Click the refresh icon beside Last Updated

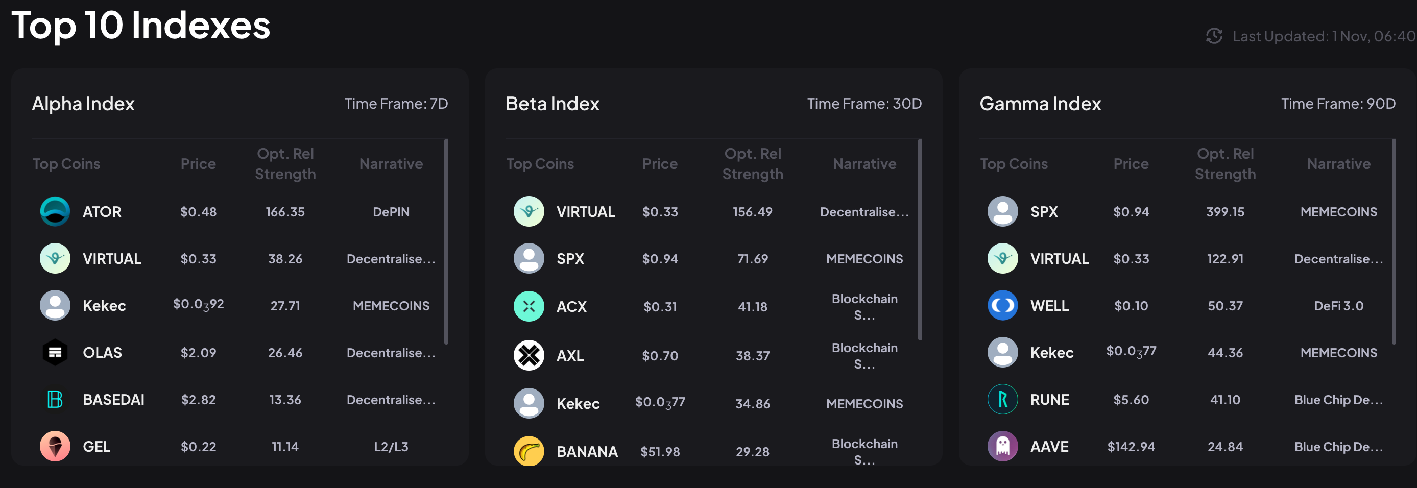tap(1214, 36)
